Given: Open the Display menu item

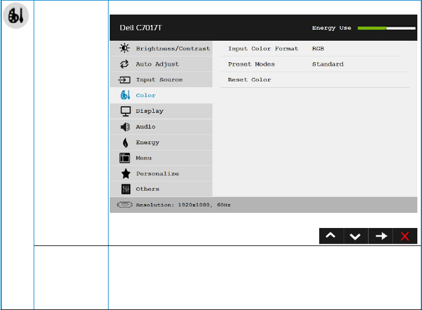Looking at the screenshot, I should [x=161, y=111].
